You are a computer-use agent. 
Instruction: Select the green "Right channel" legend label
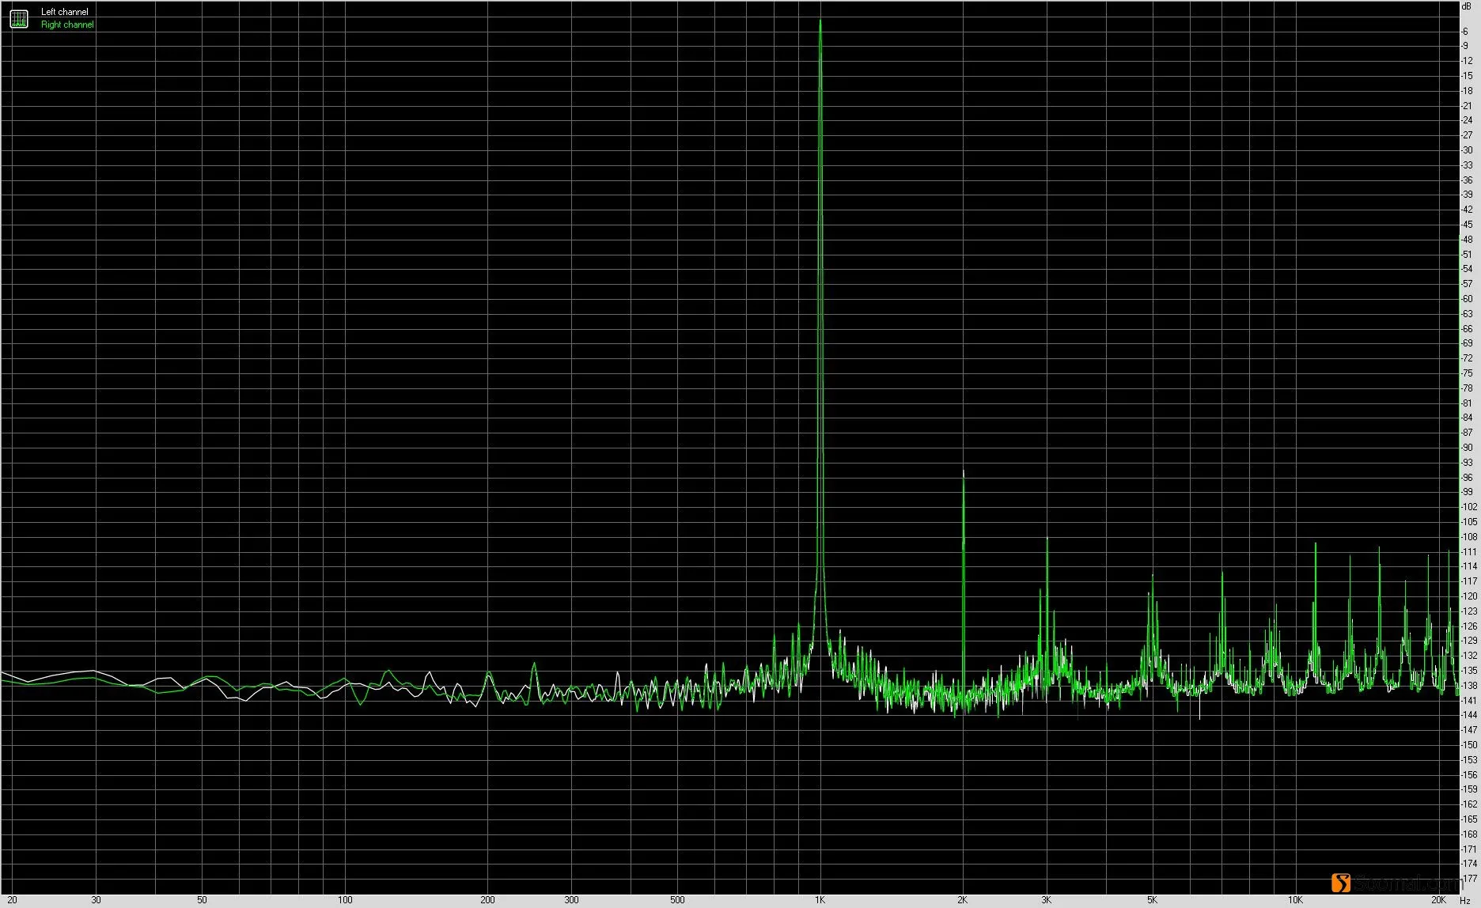pos(67,25)
